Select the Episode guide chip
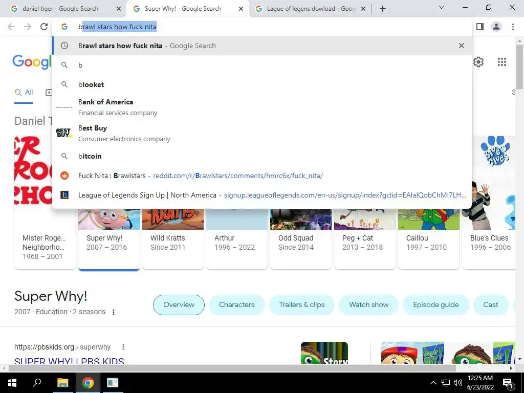The image size is (524, 393). coord(436,305)
